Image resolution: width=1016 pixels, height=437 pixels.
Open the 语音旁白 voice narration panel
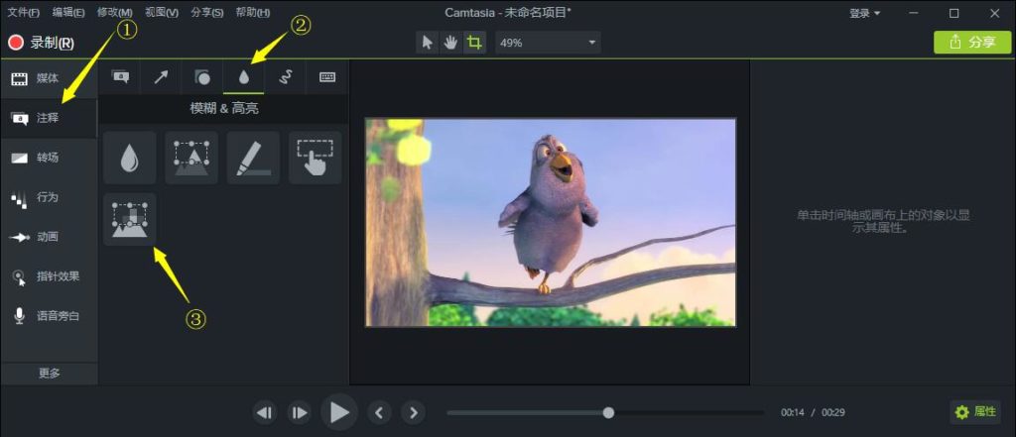point(49,316)
